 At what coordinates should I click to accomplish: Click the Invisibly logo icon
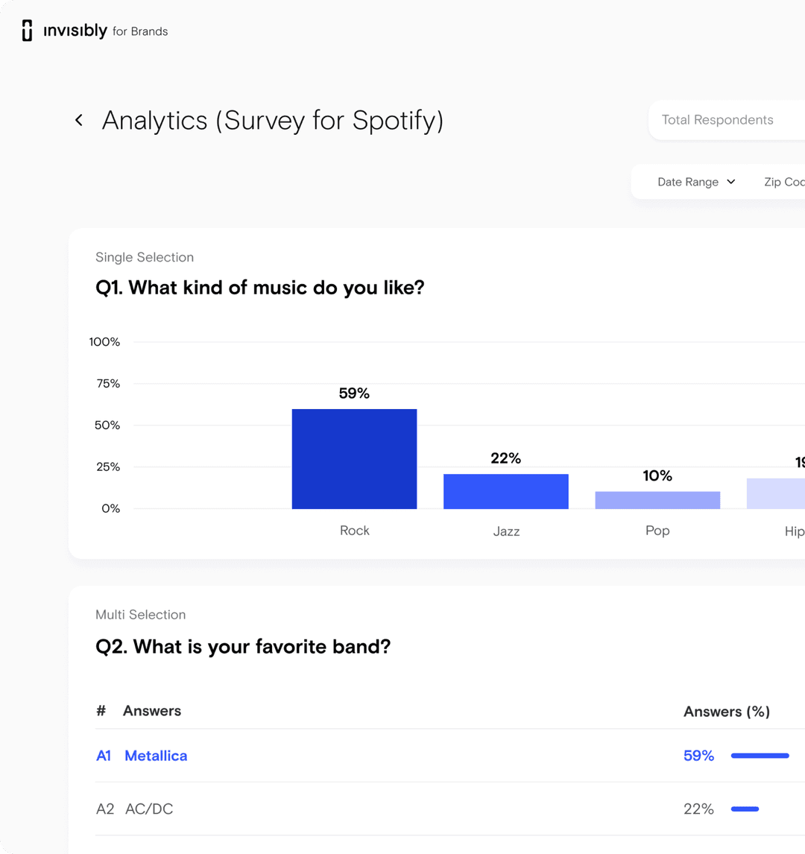28,31
